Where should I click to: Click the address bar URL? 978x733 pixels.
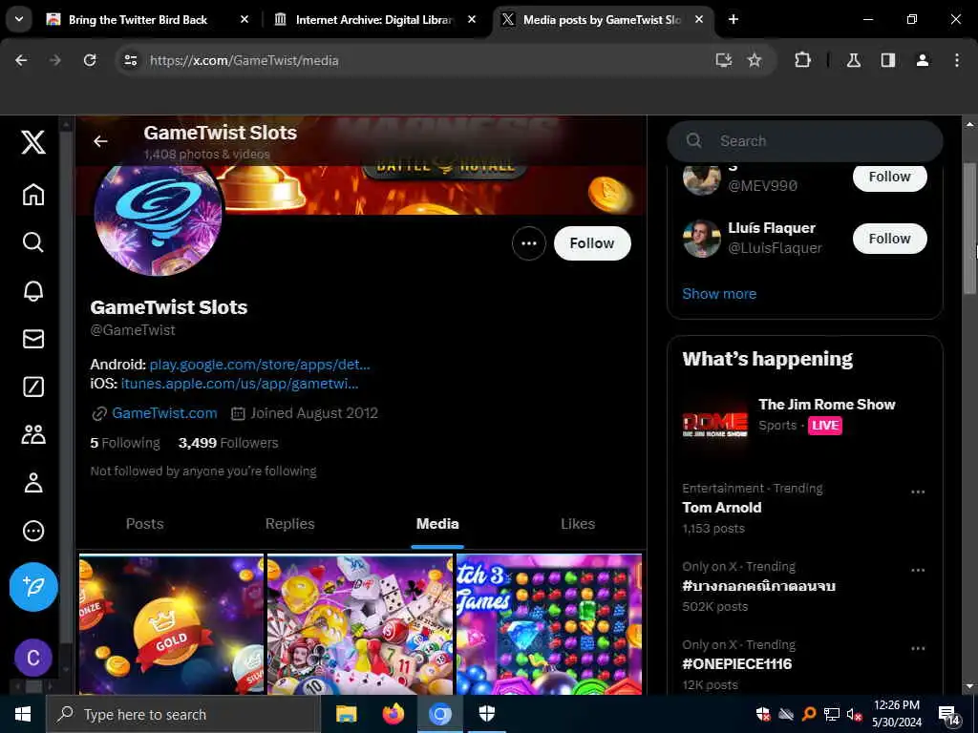coord(244,60)
